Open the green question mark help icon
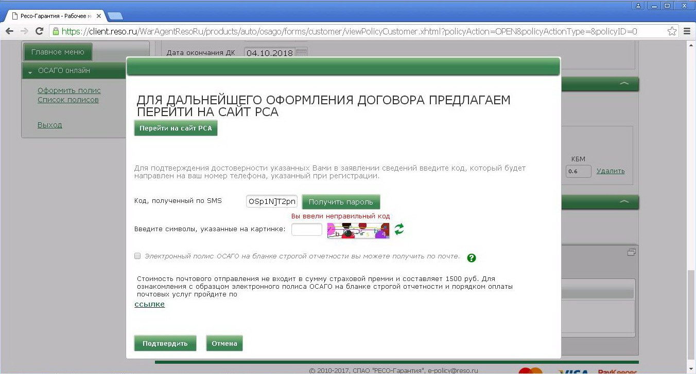 (471, 258)
